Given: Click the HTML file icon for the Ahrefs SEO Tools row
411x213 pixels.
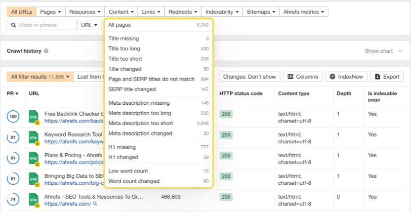Looking at the screenshot, I should [x=34, y=200].
